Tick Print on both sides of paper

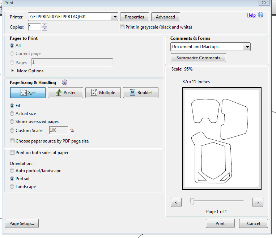12,153
